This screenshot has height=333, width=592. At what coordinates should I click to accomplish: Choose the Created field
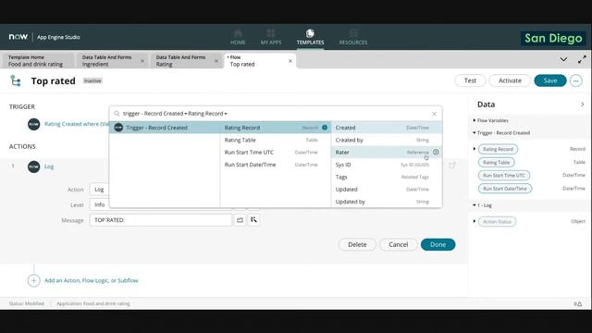point(387,128)
